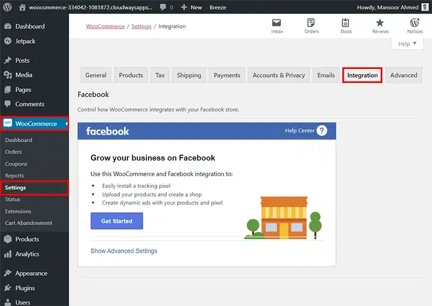The image size is (432, 306).
Task: Click the plus New icon
Action: click(x=184, y=8)
